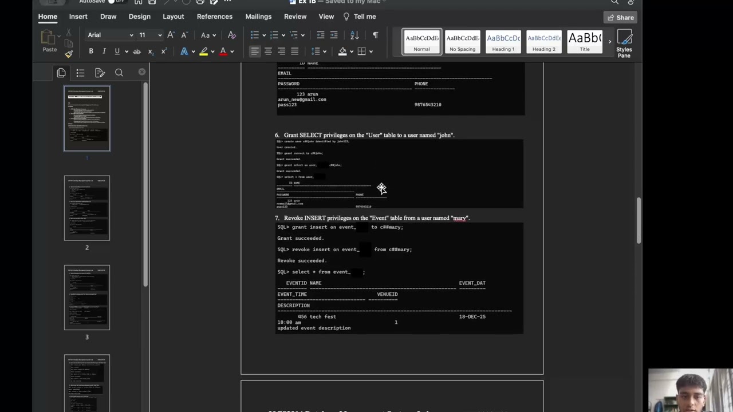Open the Review tab
733x412 pixels.
(295, 17)
